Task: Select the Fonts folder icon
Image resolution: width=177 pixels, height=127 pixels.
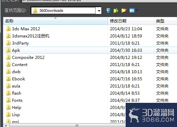Action: [8, 100]
